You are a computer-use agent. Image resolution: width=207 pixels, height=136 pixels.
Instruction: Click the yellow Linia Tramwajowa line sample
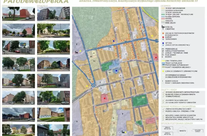click(163, 61)
